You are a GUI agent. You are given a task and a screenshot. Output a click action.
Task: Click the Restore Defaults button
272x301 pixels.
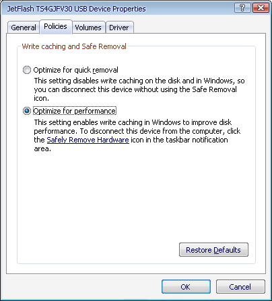pyautogui.click(x=213, y=250)
